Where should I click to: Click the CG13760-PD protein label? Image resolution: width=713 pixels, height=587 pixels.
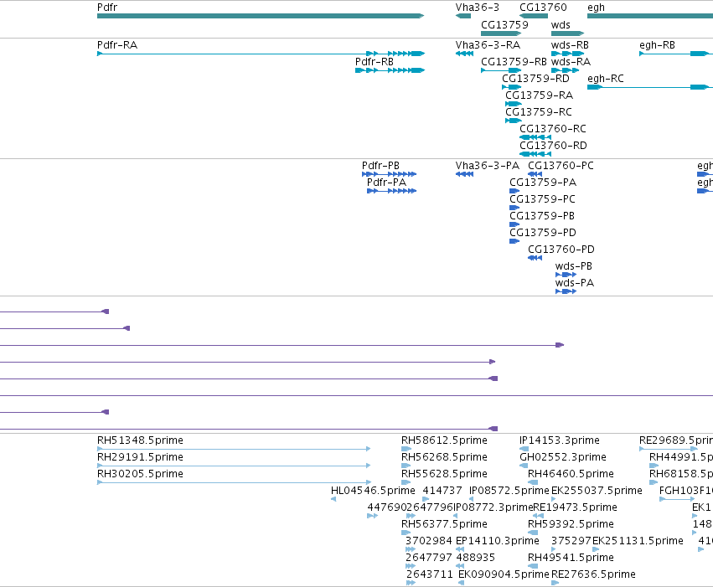click(x=561, y=250)
